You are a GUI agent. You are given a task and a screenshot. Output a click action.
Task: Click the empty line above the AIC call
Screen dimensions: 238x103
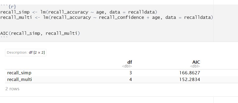106,28
